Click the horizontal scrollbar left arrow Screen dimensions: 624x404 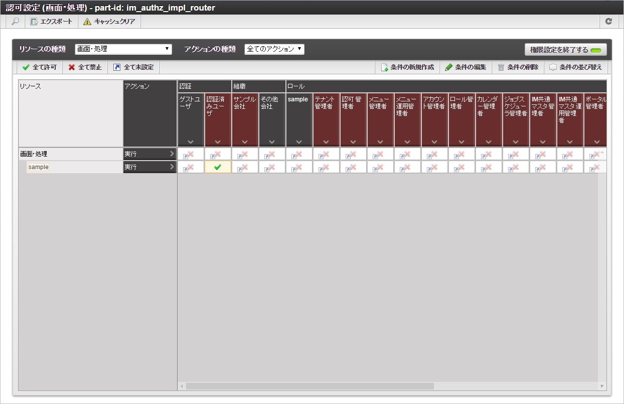(x=182, y=386)
